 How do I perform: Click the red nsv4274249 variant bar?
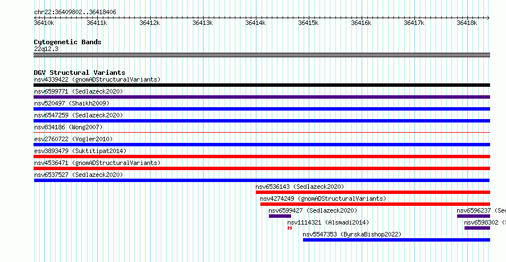click(x=375, y=204)
